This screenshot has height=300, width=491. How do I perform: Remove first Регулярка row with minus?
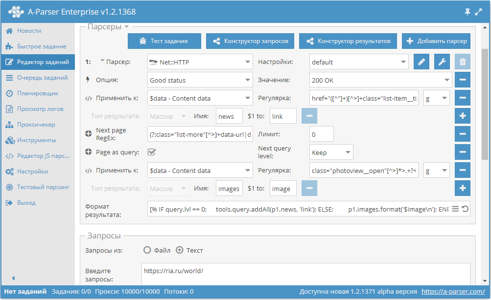(x=463, y=98)
